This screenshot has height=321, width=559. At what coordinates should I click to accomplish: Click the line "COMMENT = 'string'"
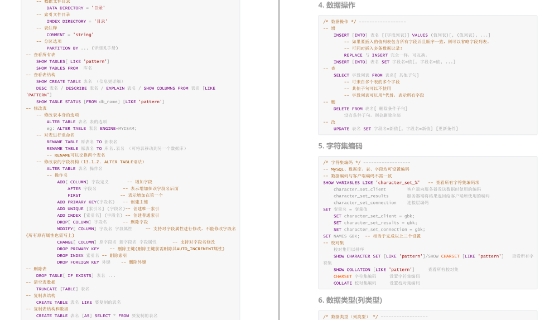pyautogui.click(x=70, y=35)
